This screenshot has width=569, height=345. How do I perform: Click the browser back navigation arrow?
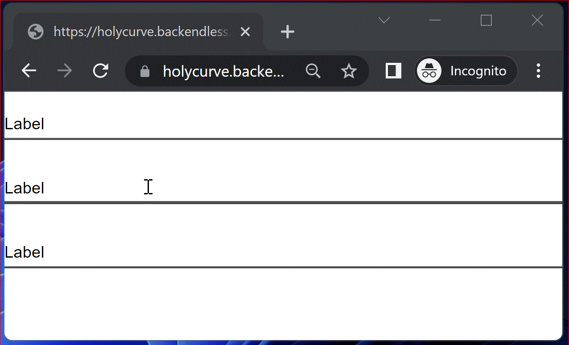(29, 70)
